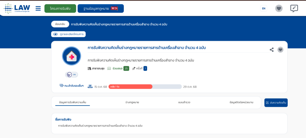Click the share icon on project card
Image resolution: width=306 pixels, height=138 pixels.
pos(272,50)
